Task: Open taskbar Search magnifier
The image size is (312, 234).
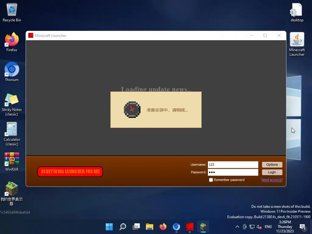Action: tap(122, 227)
